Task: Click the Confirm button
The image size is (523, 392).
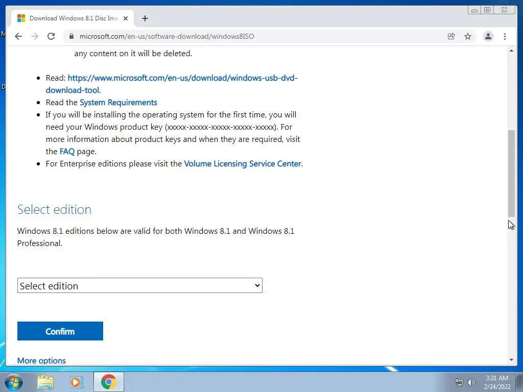Action: coord(60,331)
